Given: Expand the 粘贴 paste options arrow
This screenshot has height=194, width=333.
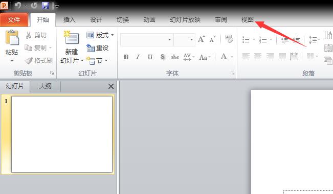Looking at the screenshot, I should tap(12, 61).
